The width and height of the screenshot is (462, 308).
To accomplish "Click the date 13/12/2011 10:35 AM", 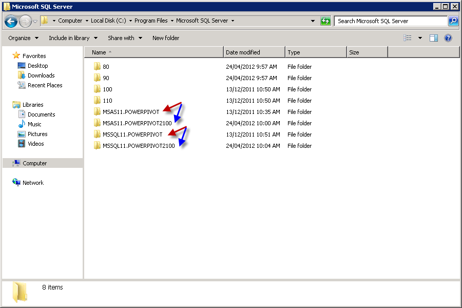I will [x=253, y=112].
